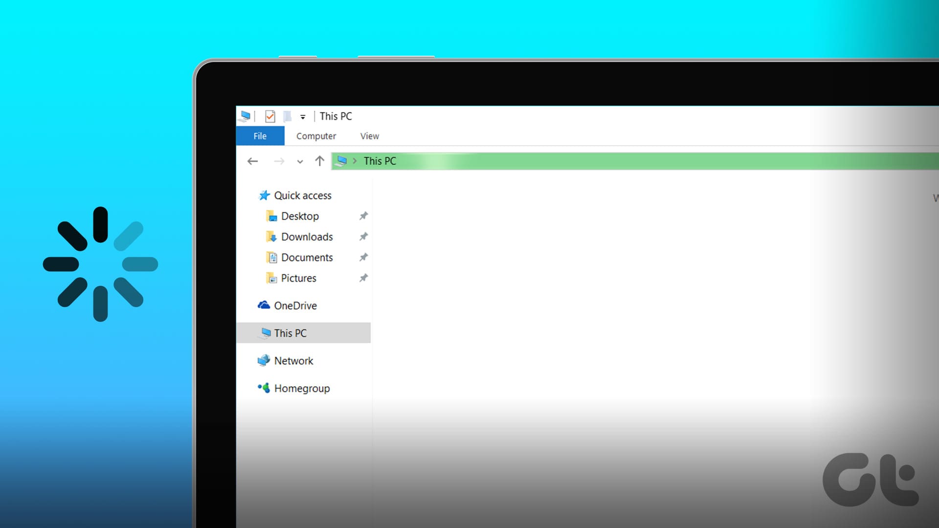Click the Forward navigation arrow
Viewport: 939px width, 528px height.
click(x=279, y=161)
